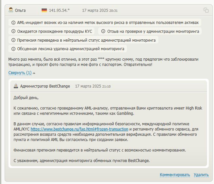Click the Удалить link

click(x=201, y=175)
